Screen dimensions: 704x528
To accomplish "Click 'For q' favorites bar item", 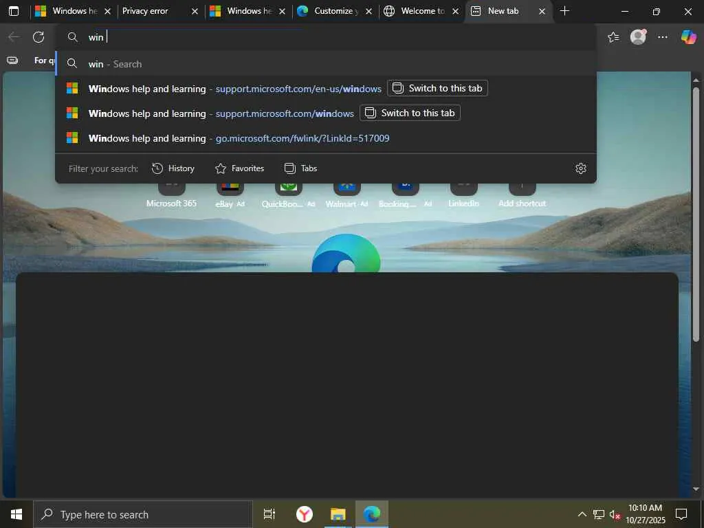I will click(x=44, y=60).
